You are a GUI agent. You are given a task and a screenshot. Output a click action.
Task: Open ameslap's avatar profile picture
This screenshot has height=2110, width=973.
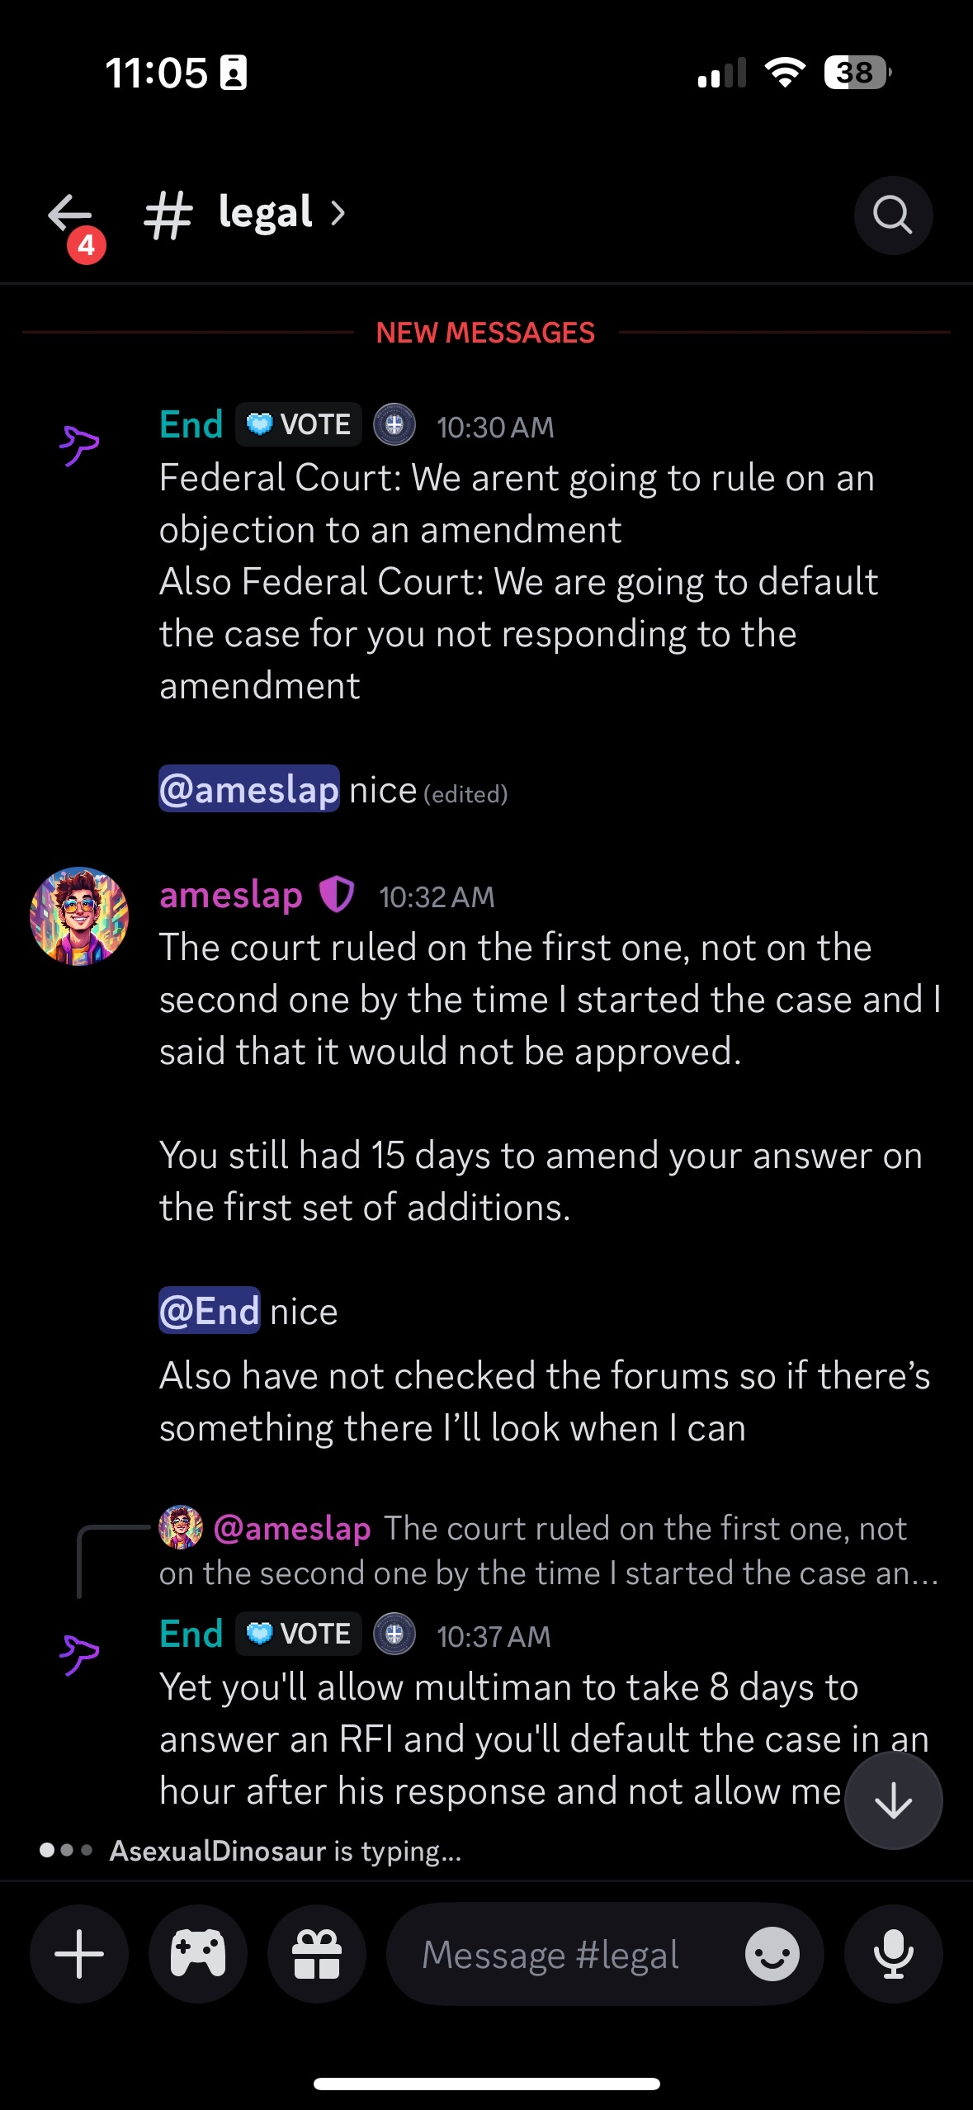pyautogui.click(x=79, y=915)
